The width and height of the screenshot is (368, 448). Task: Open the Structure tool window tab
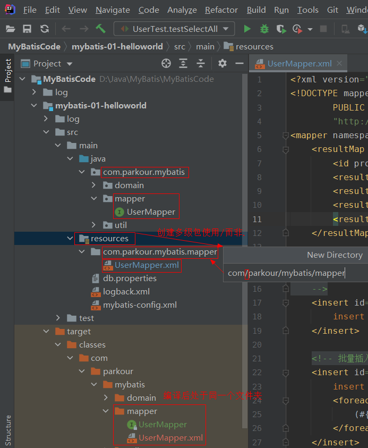click(x=8, y=430)
